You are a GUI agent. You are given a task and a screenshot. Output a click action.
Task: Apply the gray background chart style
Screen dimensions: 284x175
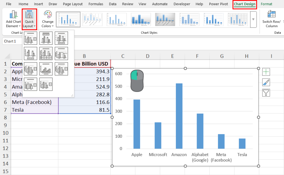click(165, 19)
